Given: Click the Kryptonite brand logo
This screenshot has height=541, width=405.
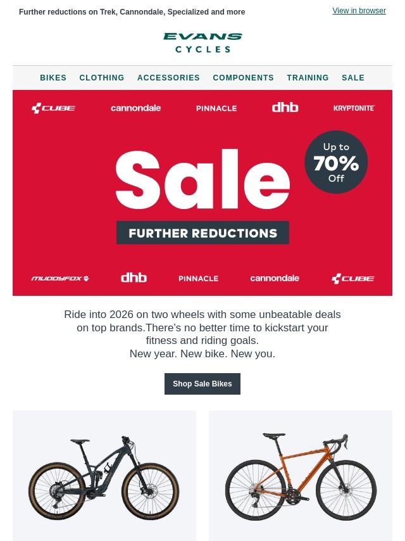Looking at the screenshot, I should 354,108.
